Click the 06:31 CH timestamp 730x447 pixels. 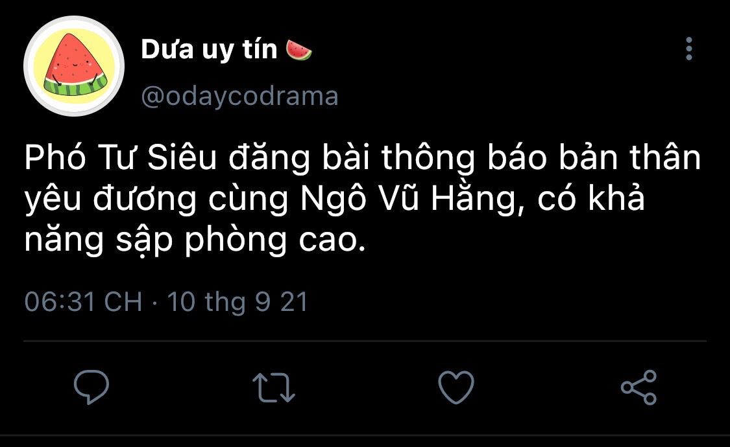point(83,301)
